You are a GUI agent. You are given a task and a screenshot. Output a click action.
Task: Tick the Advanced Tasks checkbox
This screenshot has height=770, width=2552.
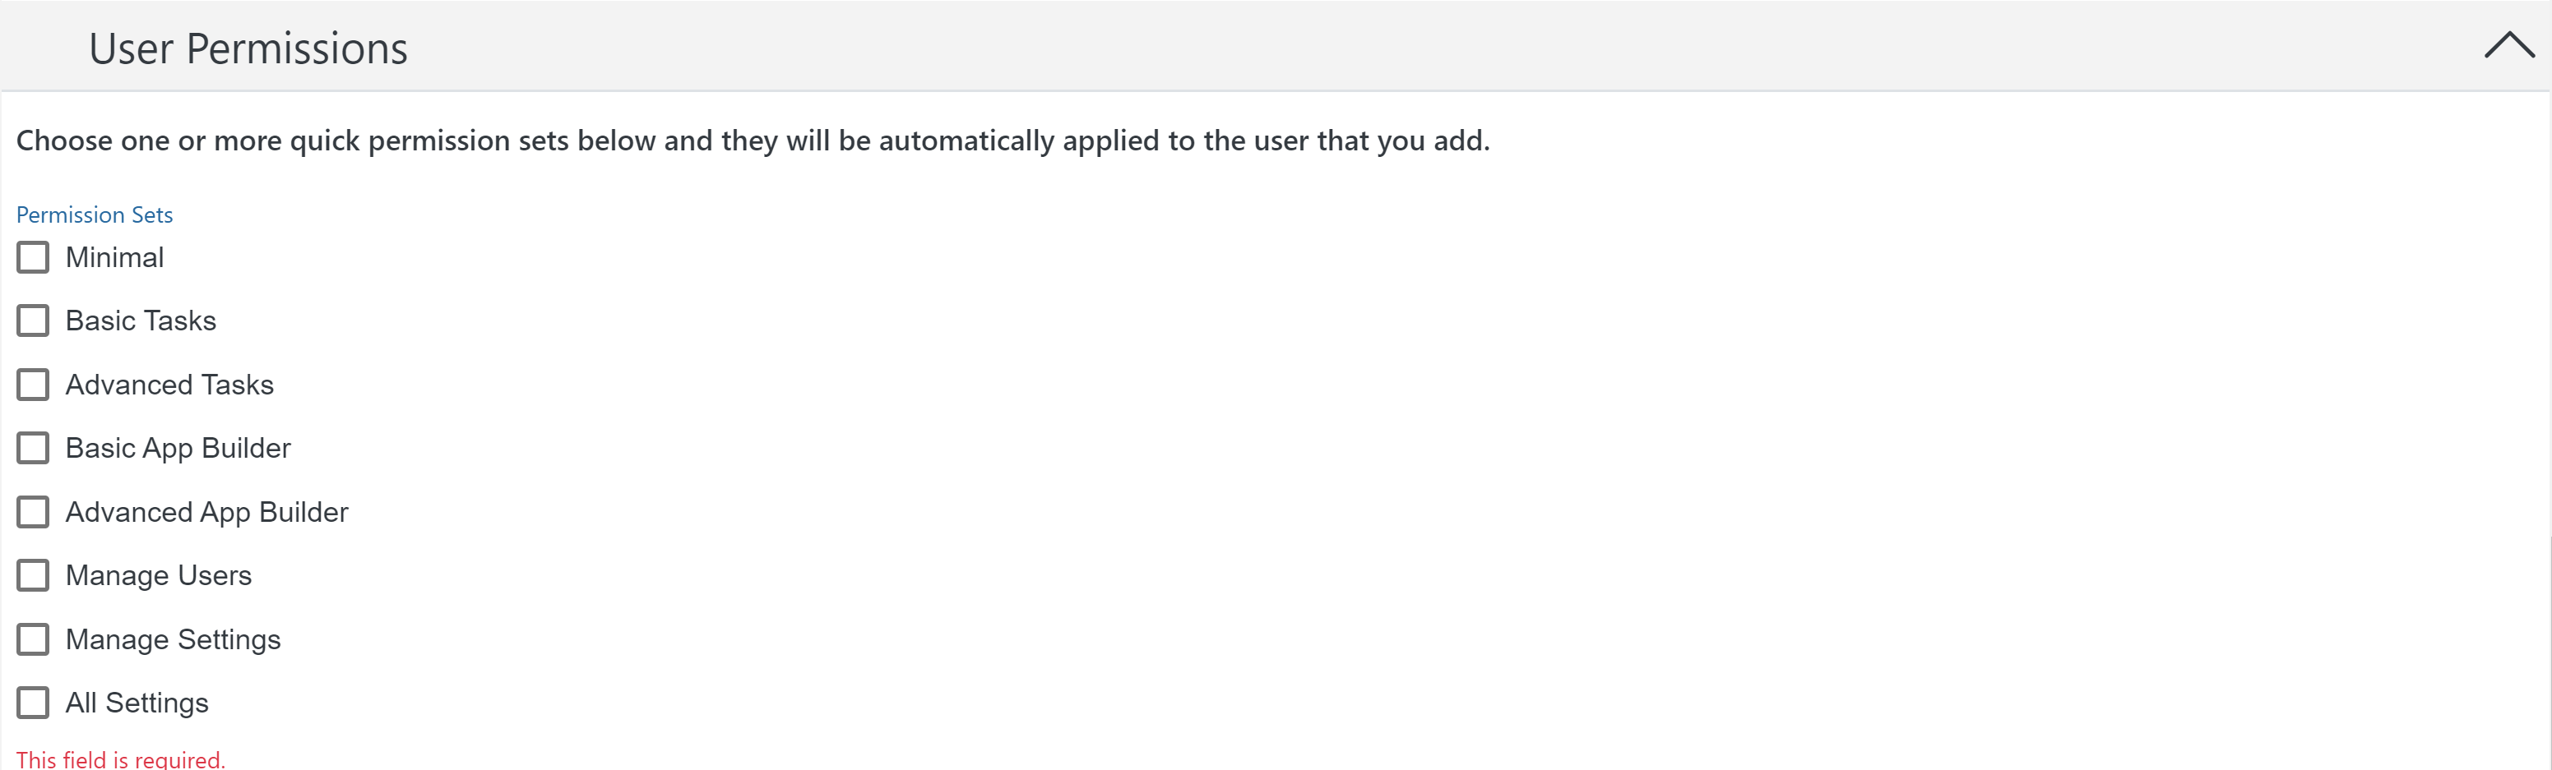(x=33, y=385)
